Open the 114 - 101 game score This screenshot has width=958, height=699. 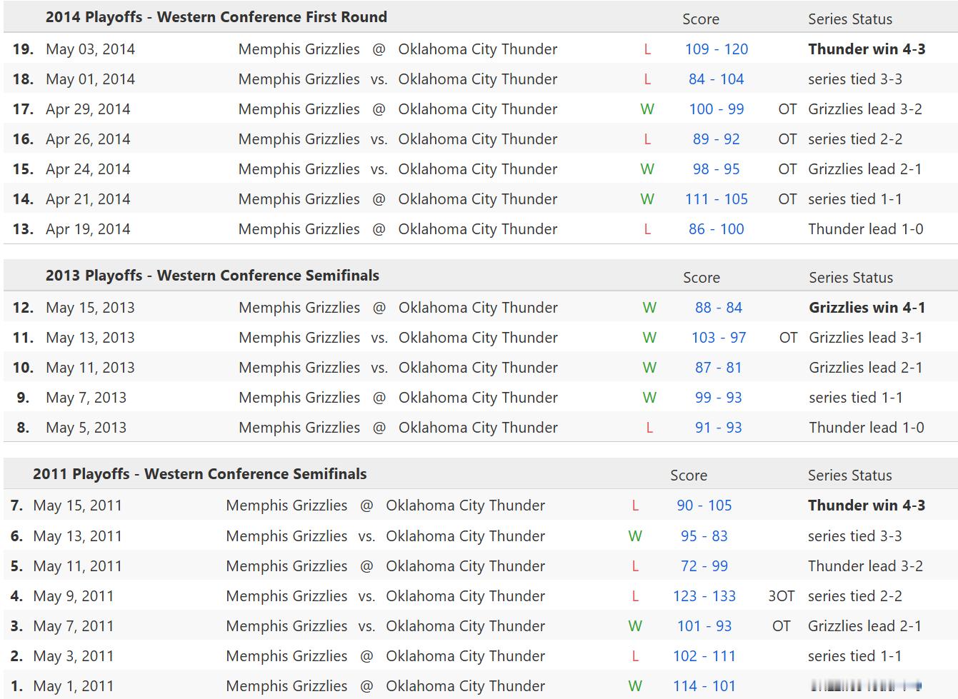[x=704, y=686]
